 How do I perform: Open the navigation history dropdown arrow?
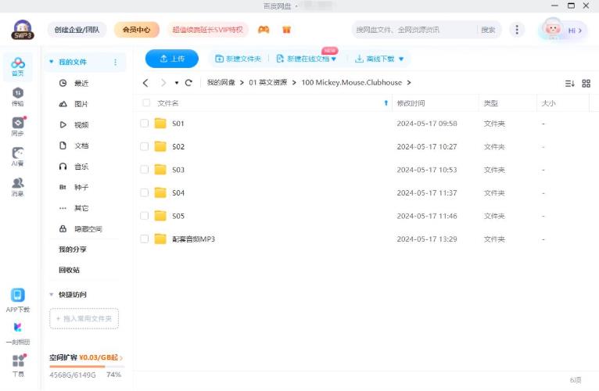[x=177, y=83]
